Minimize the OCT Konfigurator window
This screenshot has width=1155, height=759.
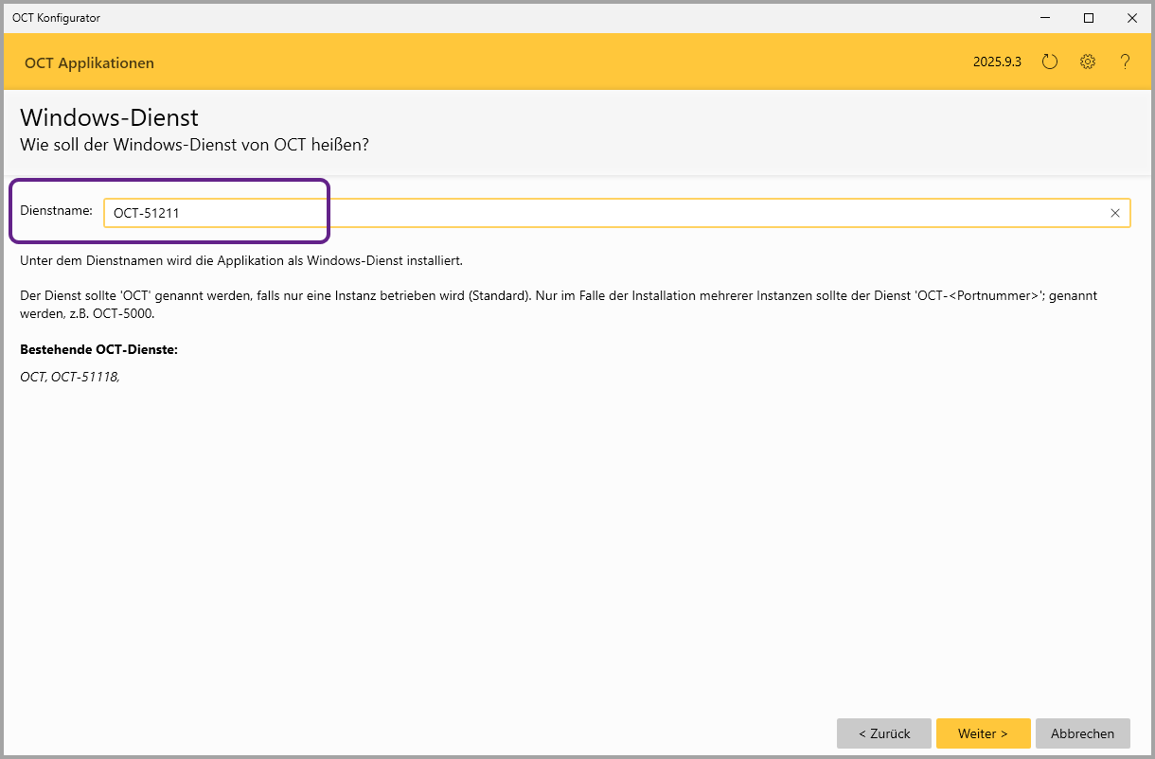pyautogui.click(x=1045, y=17)
